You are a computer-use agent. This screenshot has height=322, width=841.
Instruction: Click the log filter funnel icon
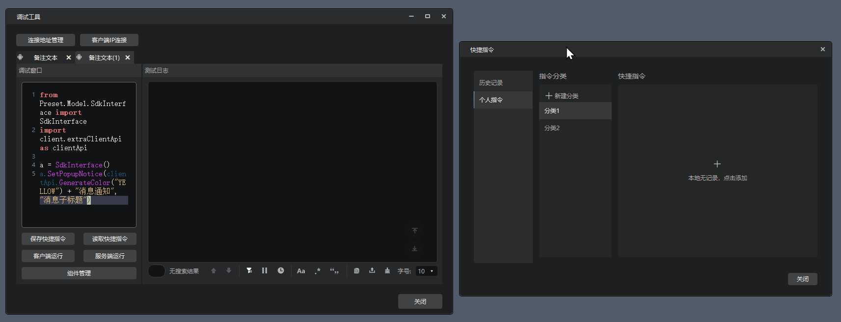coord(249,270)
